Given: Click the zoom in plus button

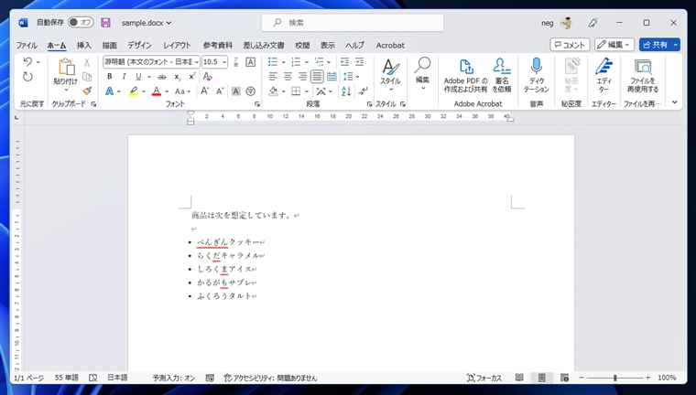Looking at the screenshot, I should pos(647,378).
